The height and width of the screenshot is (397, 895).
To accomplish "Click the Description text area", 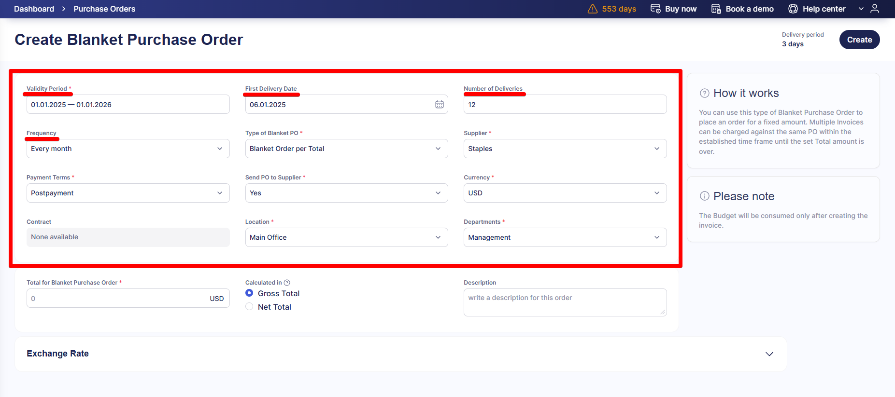I will 565,302.
